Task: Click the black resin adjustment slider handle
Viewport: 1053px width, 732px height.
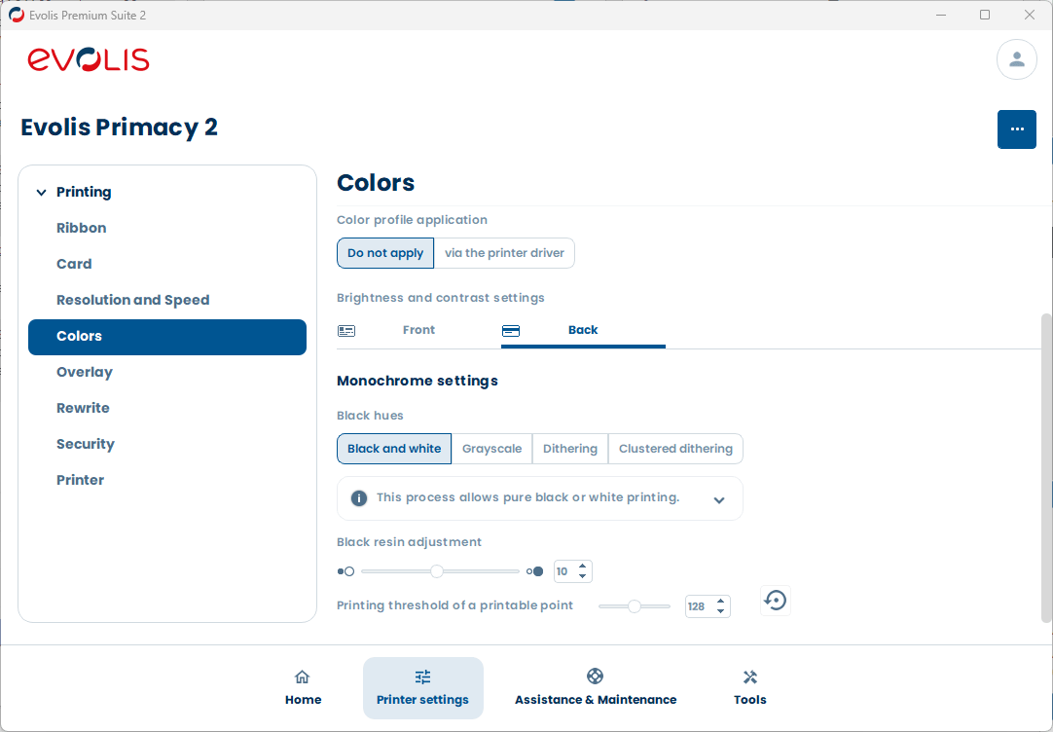Action: (x=437, y=571)
